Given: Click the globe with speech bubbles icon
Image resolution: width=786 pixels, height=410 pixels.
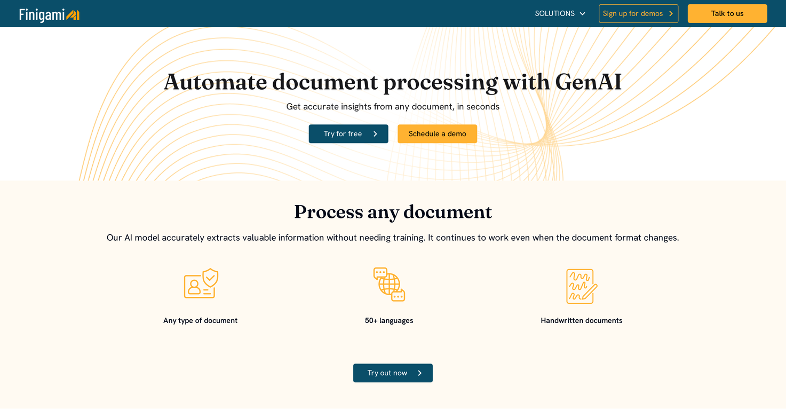Looking at the screenshot, I should tap(389, 284).
